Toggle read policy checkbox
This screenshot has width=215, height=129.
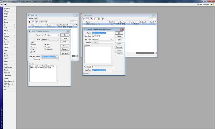coord(45,45)
